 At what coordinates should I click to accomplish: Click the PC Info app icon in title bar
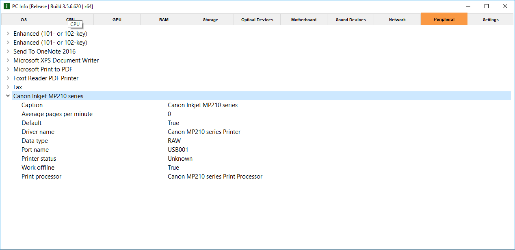[6, 6]
